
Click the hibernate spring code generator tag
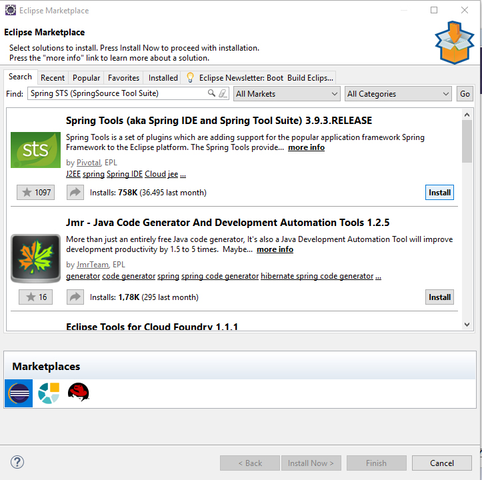(317, 276)
